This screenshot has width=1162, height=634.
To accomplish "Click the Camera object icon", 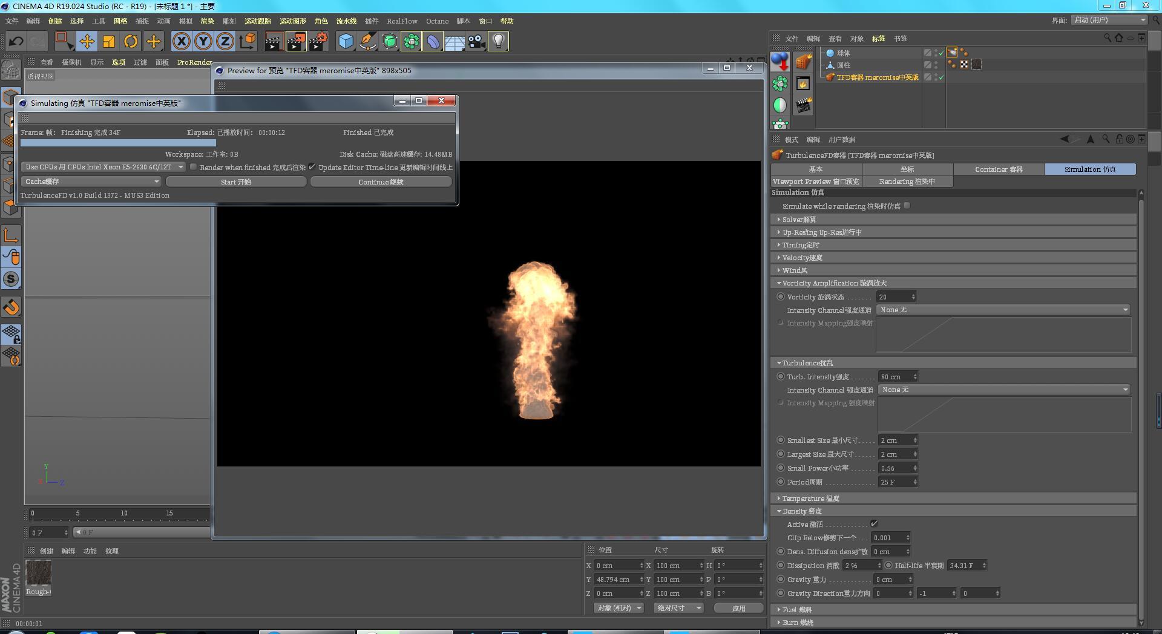I will (476, 42).
